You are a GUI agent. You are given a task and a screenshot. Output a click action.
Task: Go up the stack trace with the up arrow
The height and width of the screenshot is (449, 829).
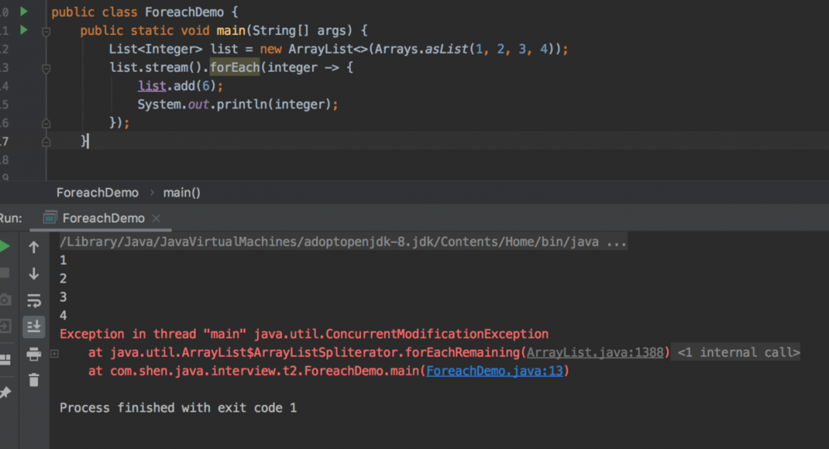(x=34, y=247)
